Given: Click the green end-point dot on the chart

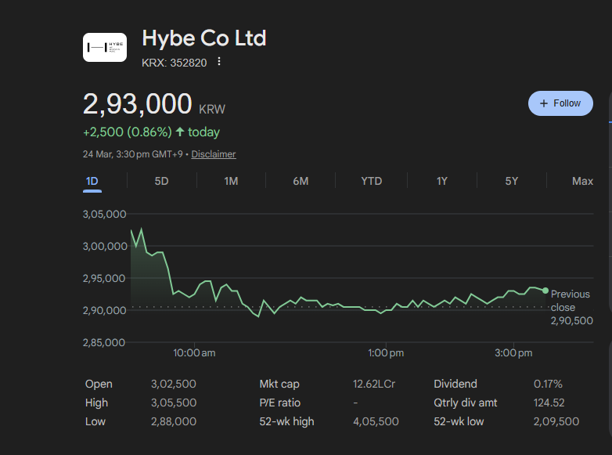Looking at the screenshot, I should (545, 291).
